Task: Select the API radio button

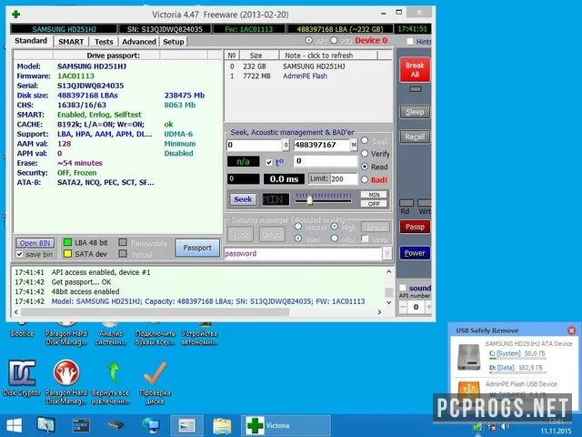Action: pos(308,40)
